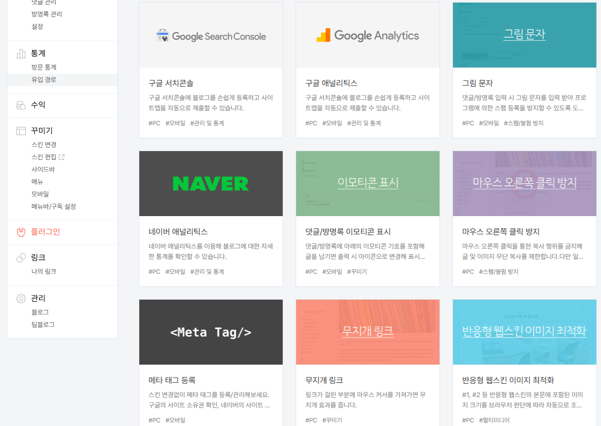Select the 링크 section heading
This screenshot has height=426, width=601.
pyautogui.click(x=38, y=257)
